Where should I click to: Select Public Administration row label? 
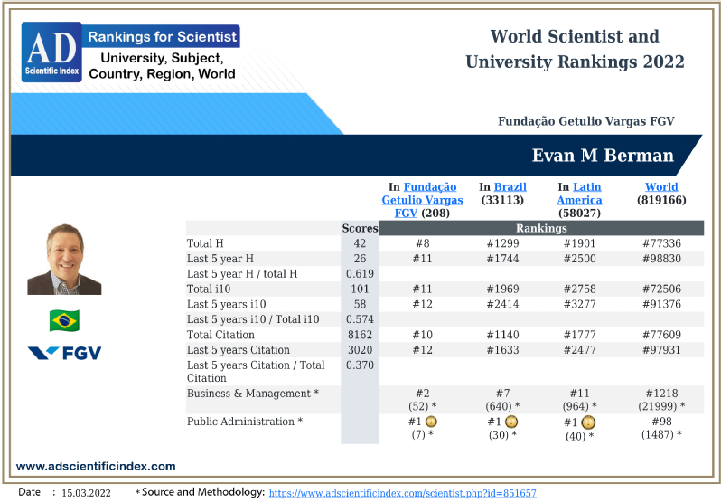tap(245, 422)
